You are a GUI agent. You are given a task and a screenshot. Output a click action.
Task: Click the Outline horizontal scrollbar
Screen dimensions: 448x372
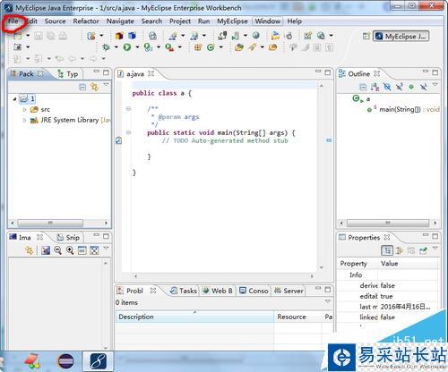(x=388, y=223)
